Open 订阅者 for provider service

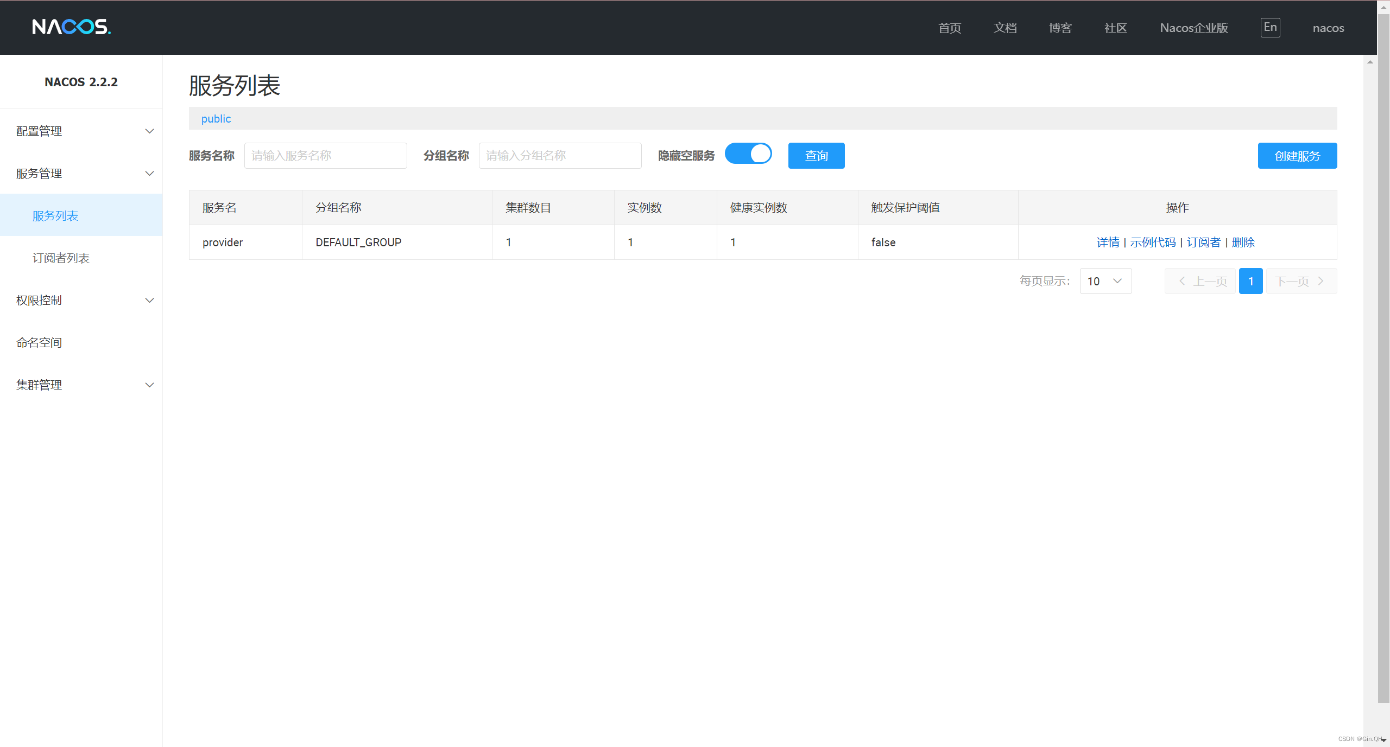pyautogui.click(x=1203, y=242)
